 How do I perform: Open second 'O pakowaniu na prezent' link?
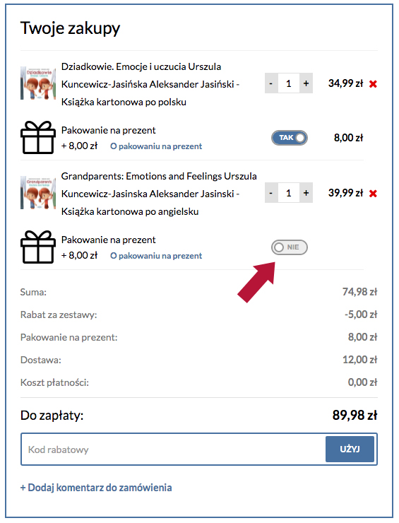click(x=156, y=256)
